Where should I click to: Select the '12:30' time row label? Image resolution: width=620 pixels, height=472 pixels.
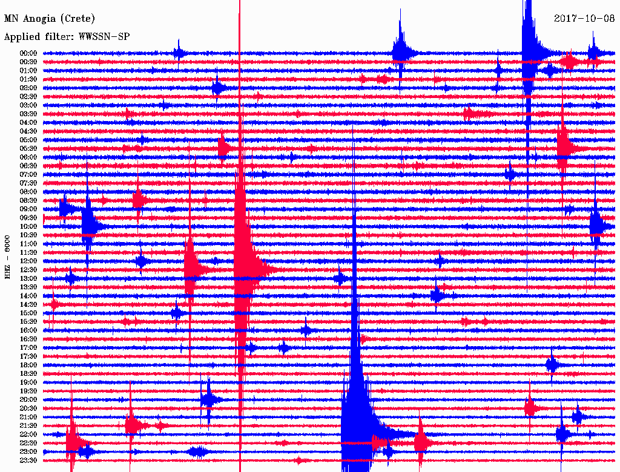pos(28,270)
